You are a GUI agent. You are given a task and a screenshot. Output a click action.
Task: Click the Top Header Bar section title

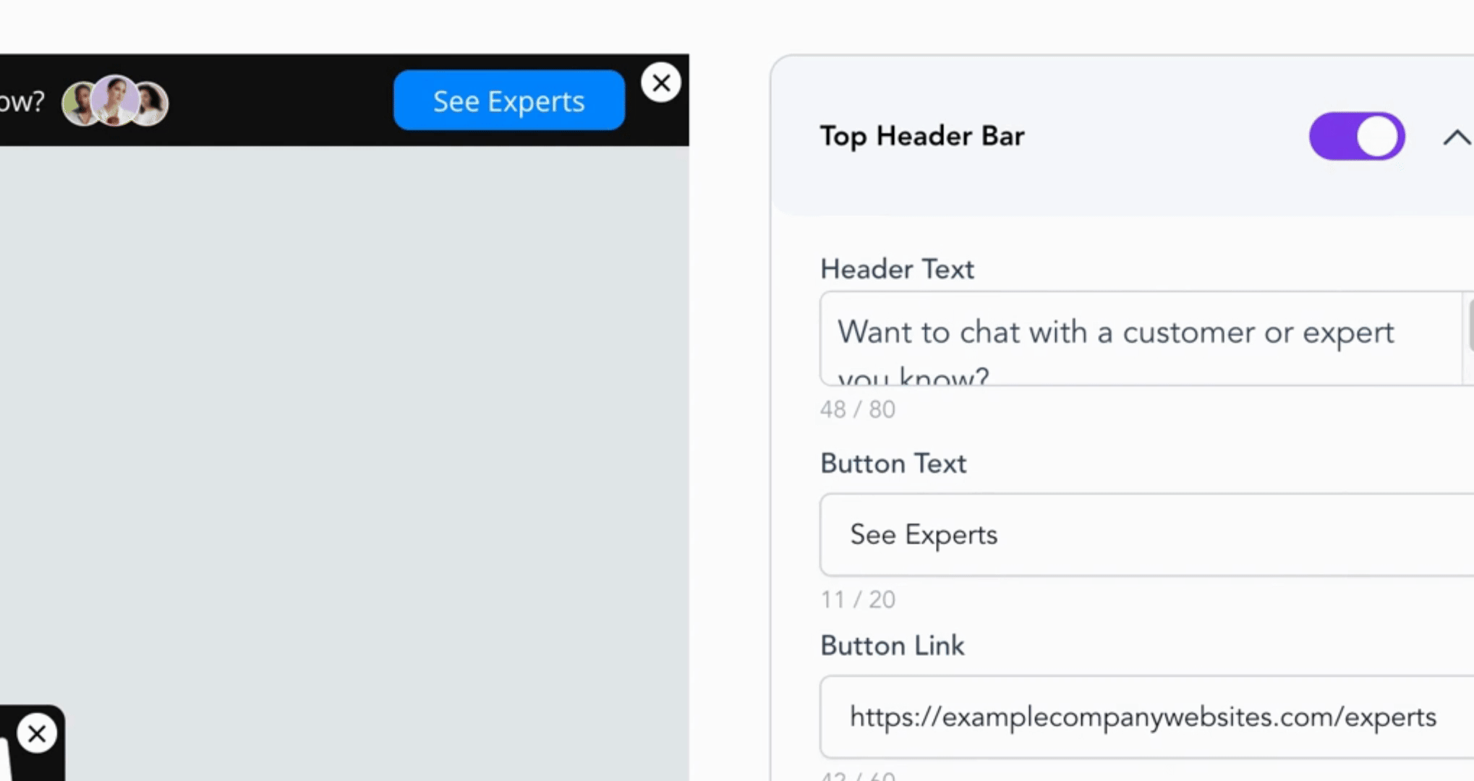(x=922, y=137)
